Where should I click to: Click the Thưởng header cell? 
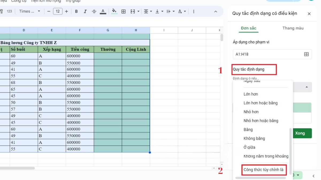pos(108,49)
